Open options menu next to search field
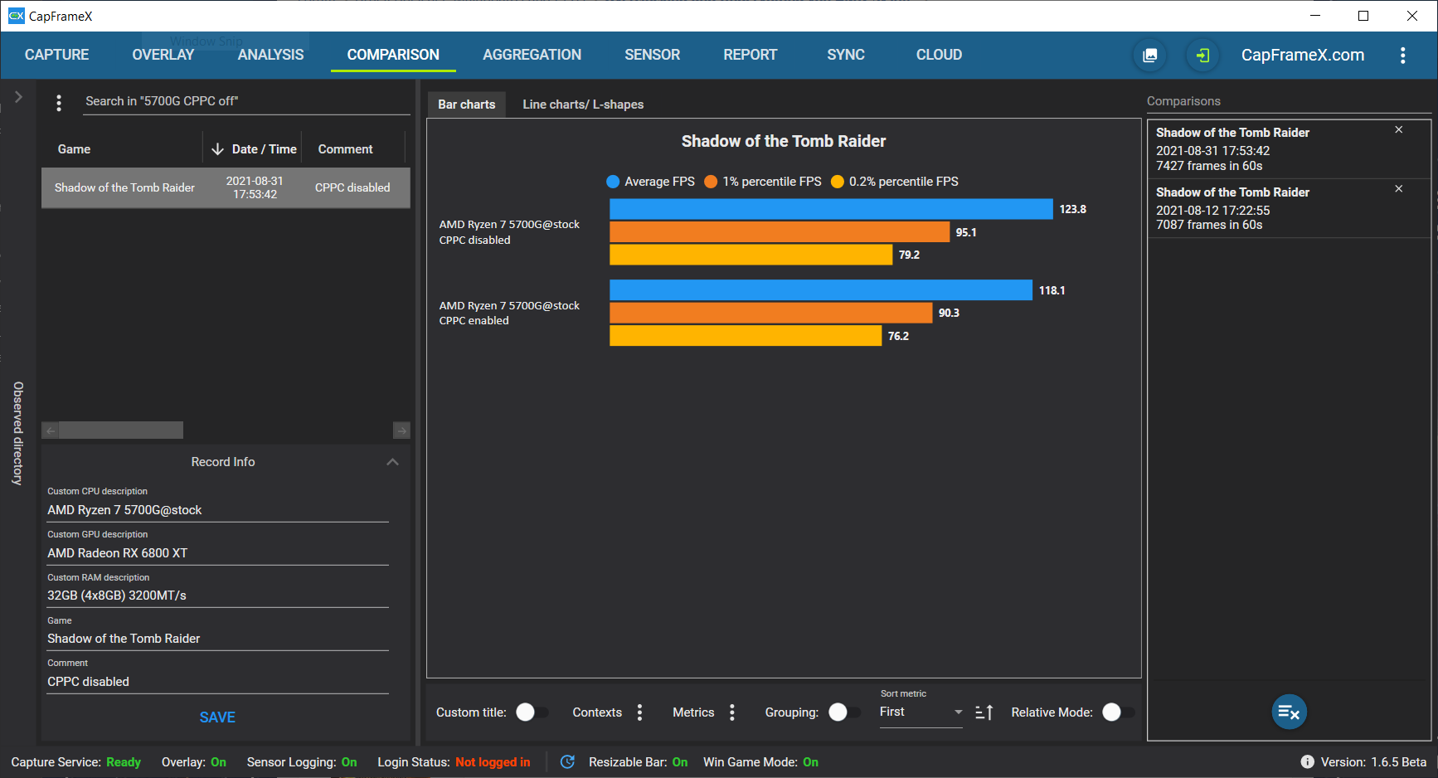1438x778 pixels. click(59, 103)
